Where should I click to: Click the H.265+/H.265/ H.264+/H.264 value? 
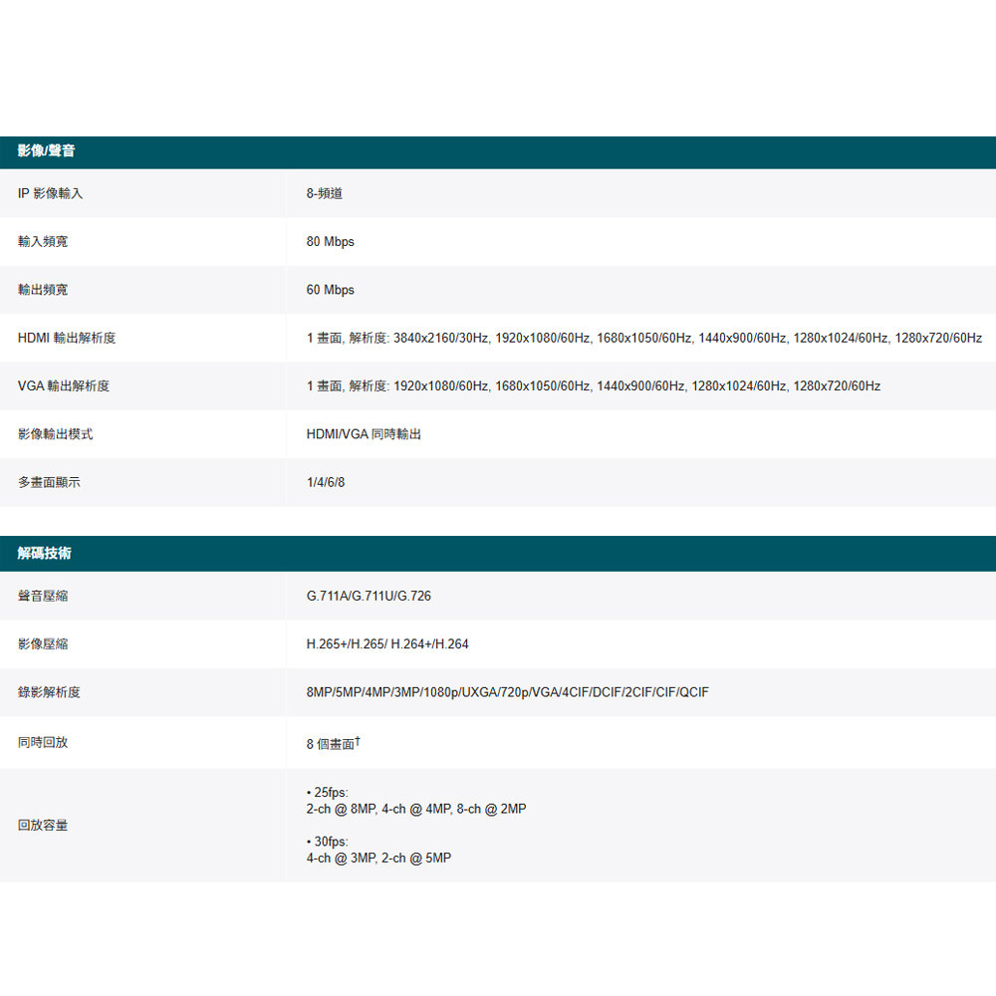coord(387,644)
